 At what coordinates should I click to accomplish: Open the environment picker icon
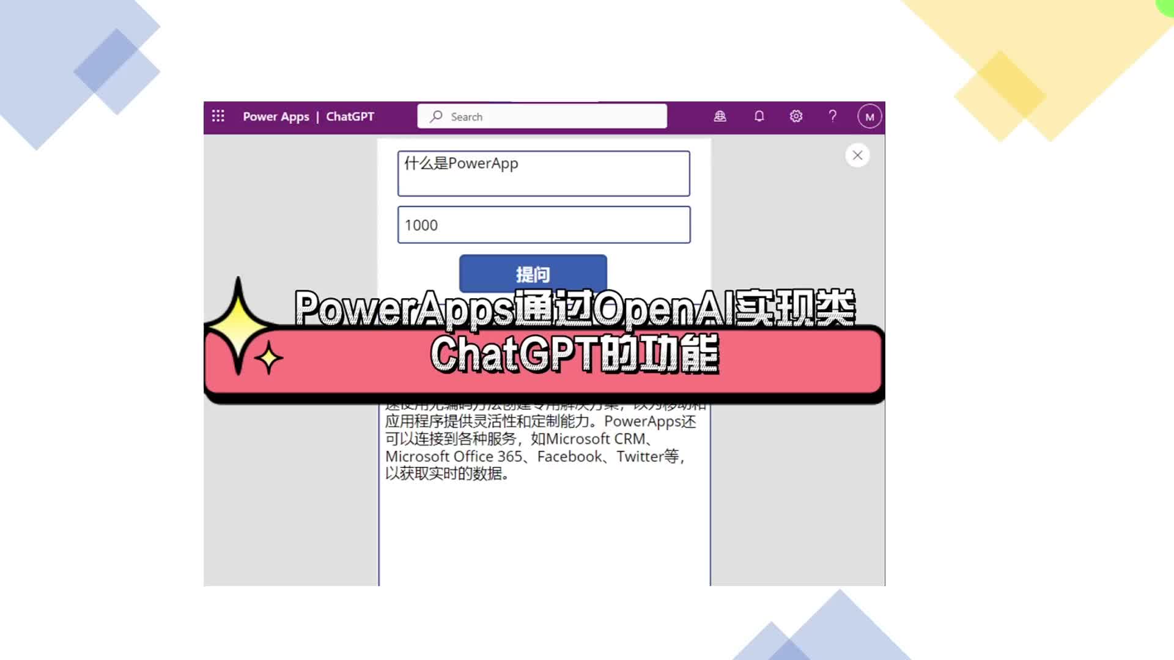click(720, 116)
